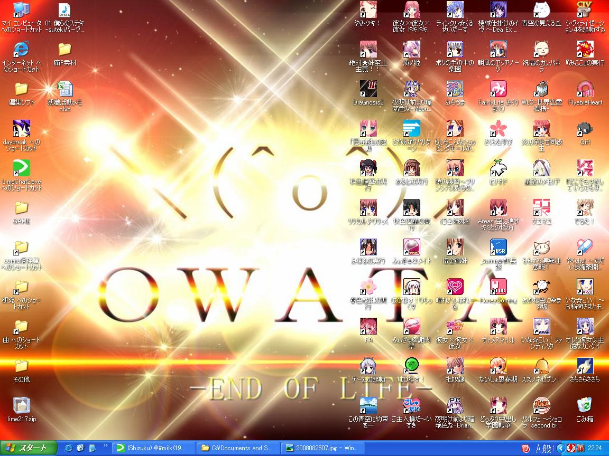Select the Gift shortcut icon
Image resolution: width=609 pixels, height=456 pixels.
585,129
